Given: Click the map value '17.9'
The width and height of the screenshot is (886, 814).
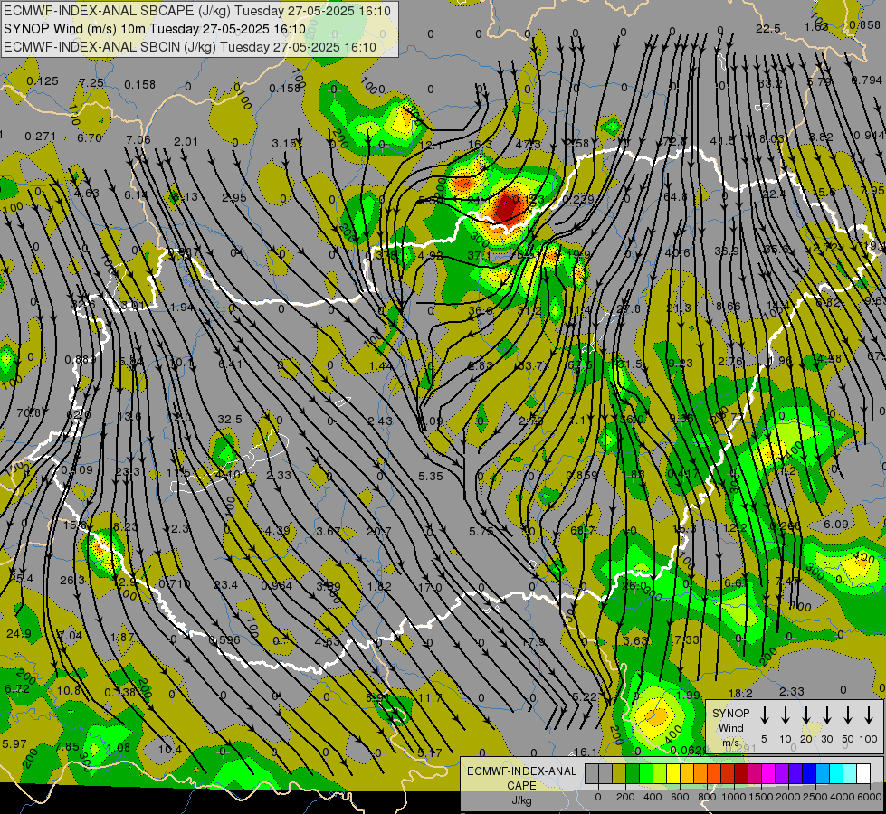Looking at the screenshot, I should tap(533, 642).
